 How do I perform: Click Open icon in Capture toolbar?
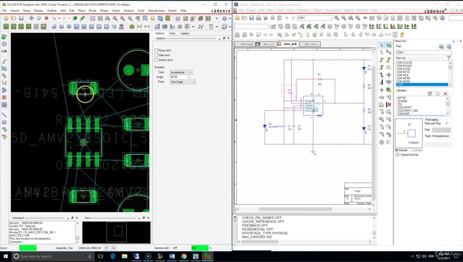tap(244, 18)
